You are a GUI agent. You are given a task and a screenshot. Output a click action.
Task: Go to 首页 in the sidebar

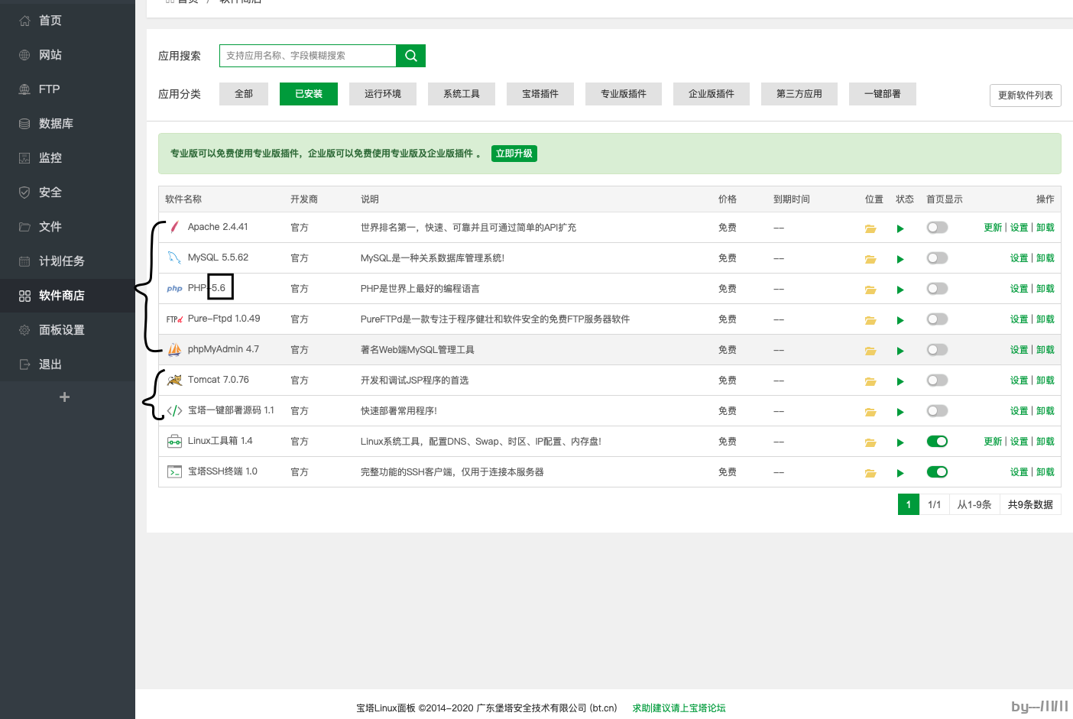67,21
